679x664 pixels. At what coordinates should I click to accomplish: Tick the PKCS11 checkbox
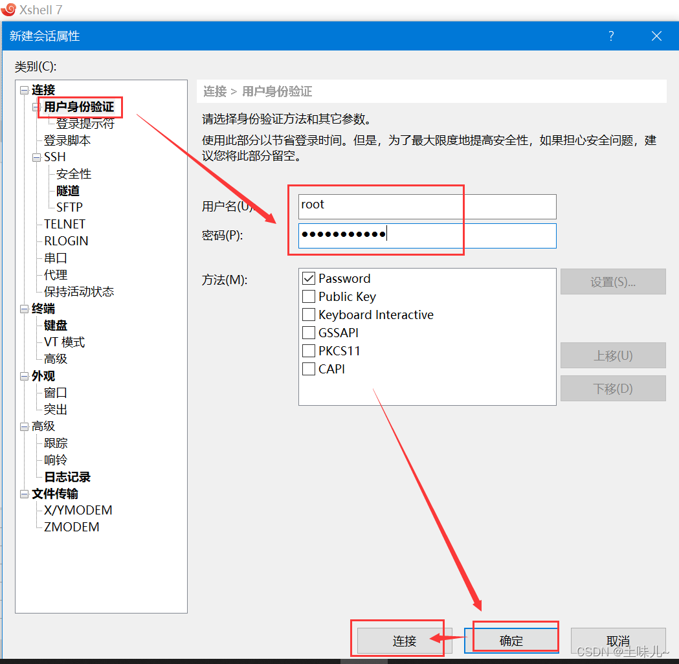309,351
